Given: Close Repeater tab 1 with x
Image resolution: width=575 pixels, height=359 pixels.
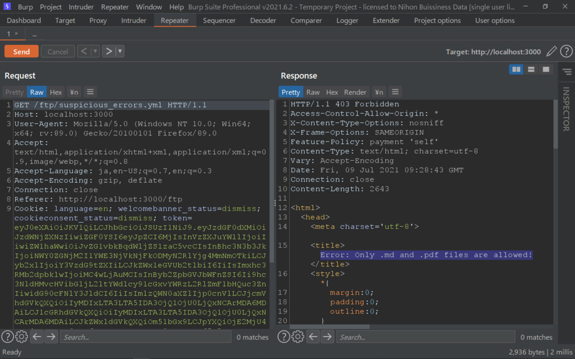Looking at the screenshot, I should [16, 34].
